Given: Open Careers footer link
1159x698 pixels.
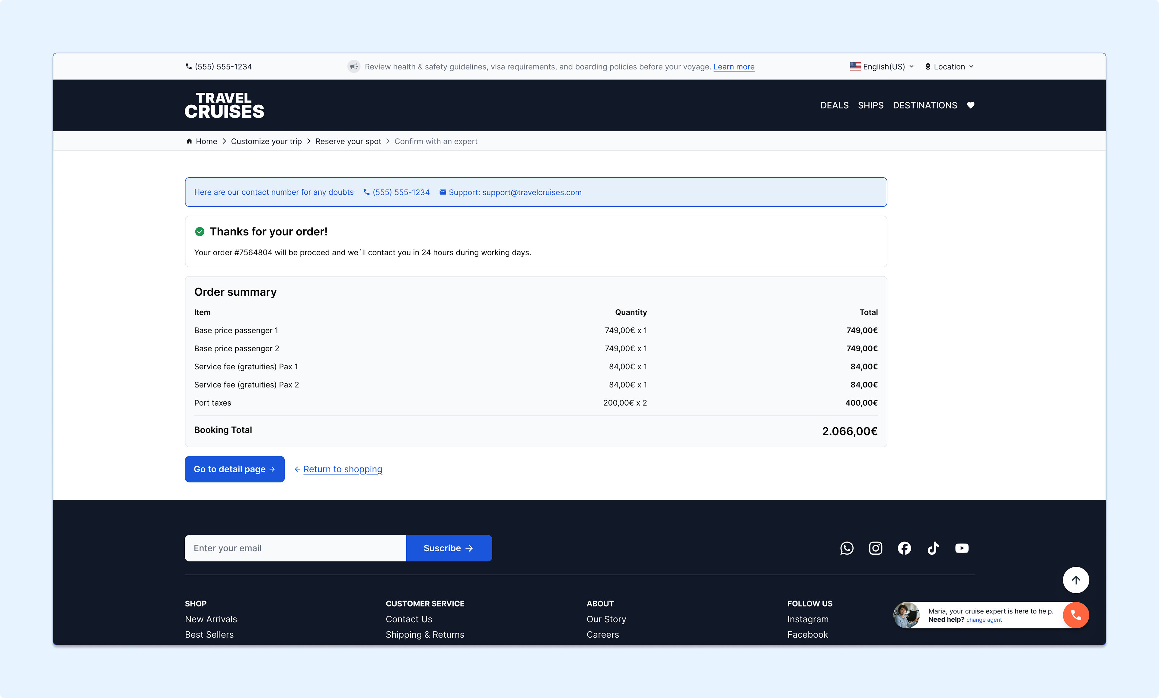Looking at the screenshot, I should point(602,635).
